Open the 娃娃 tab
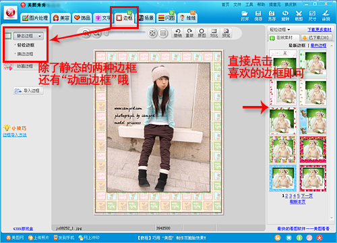 pos(188,18)
